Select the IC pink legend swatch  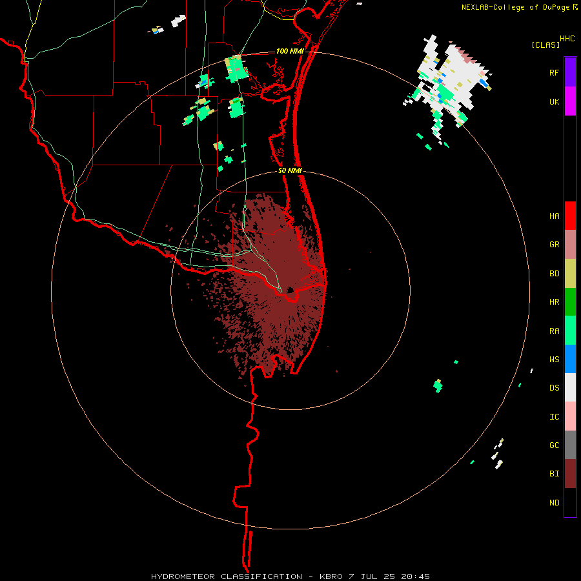click(570, 416)
